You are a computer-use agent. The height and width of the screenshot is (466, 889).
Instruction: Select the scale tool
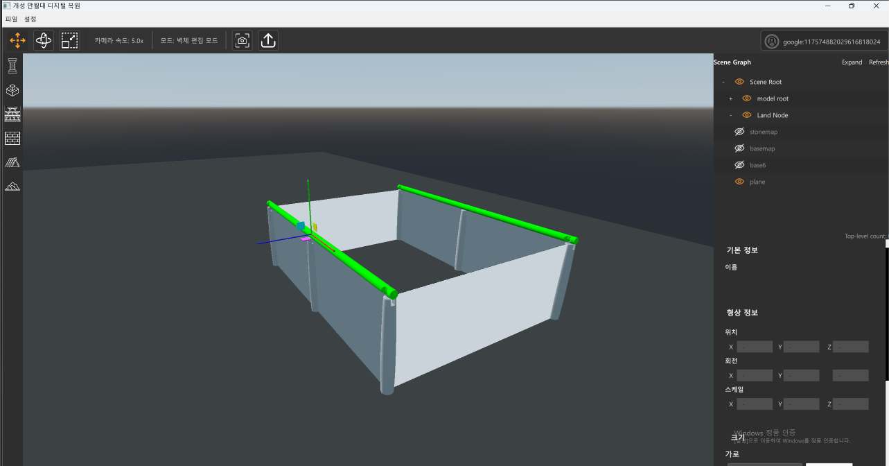(x=69, y=41)
